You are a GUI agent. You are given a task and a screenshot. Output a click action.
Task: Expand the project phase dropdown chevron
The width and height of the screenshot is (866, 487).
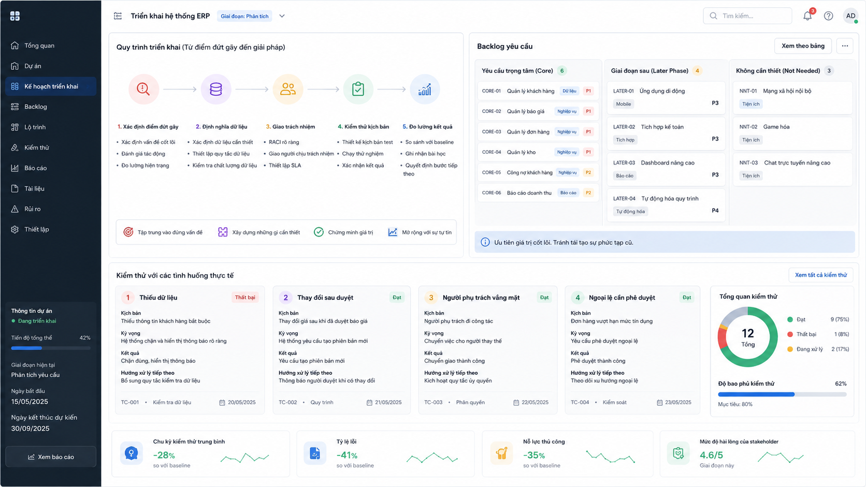(x=282, y=16)
